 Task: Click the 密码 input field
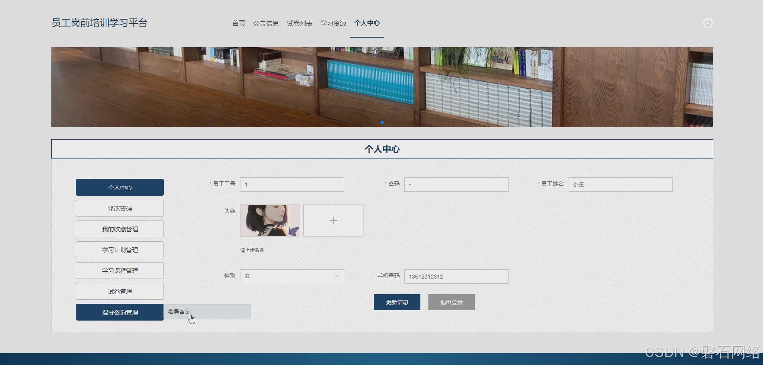[456, 185]
